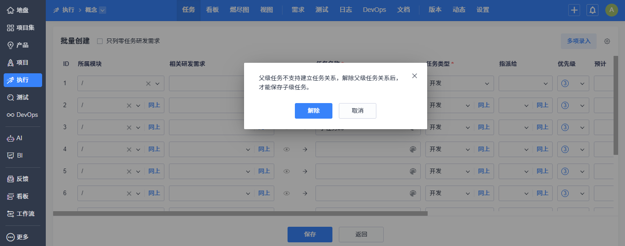Open the 日志 tab
Viewport: 625px width, 246px height.
346,10
